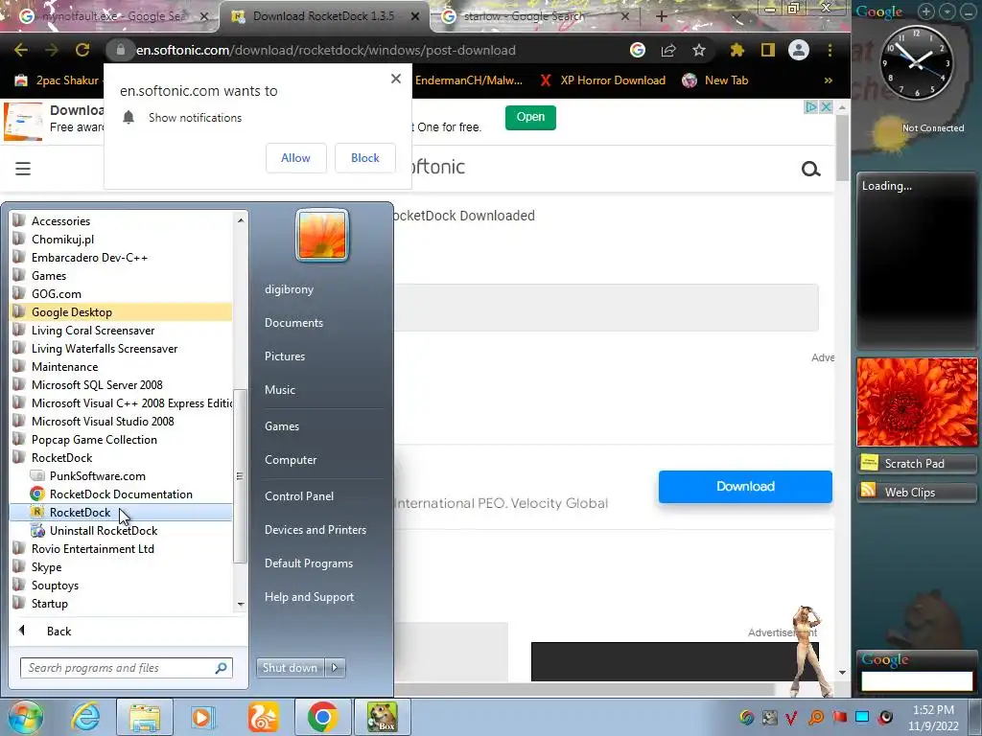Click the Chrome back arrow
This screenshot has height=736, width=982.
[x=21, y=50]
